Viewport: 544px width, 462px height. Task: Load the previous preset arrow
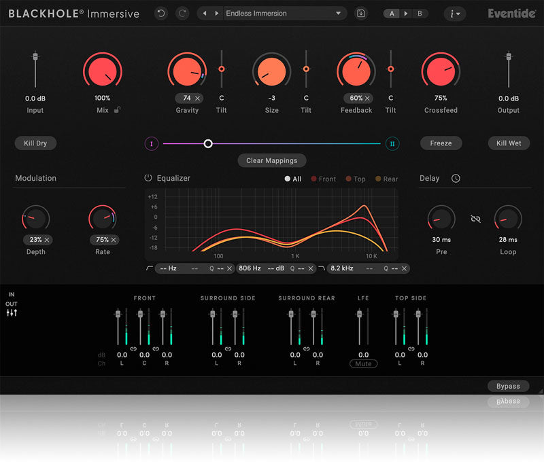click(205, 14)
